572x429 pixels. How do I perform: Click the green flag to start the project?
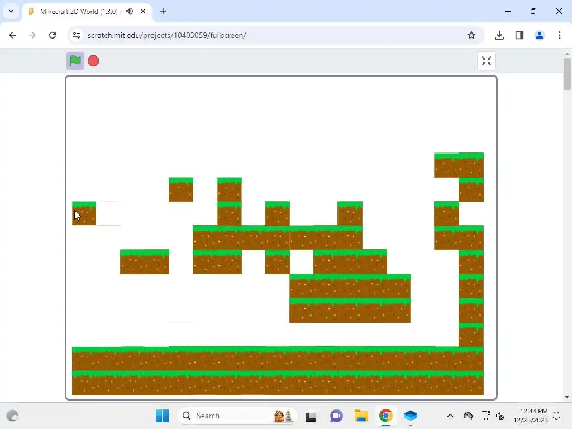[75, 61]
